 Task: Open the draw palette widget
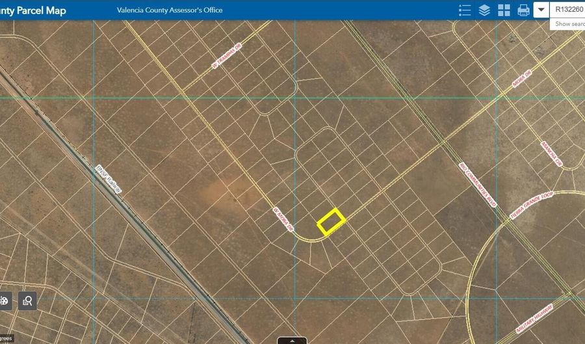5,300
